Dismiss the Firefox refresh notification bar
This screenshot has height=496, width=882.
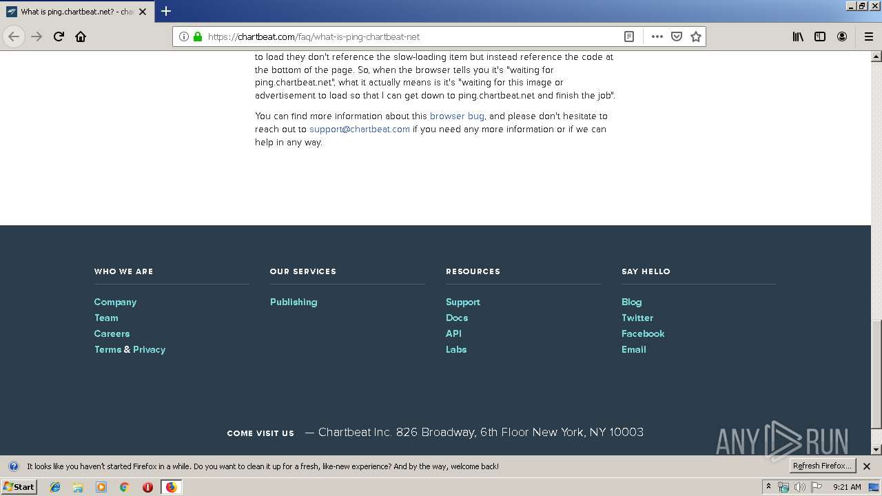tap(867, 466)
